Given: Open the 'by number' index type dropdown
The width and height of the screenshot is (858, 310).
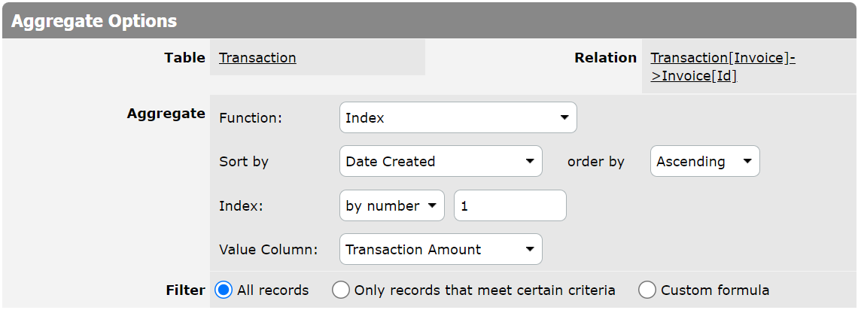Looking at the screenshot, I should coord(392,206).
